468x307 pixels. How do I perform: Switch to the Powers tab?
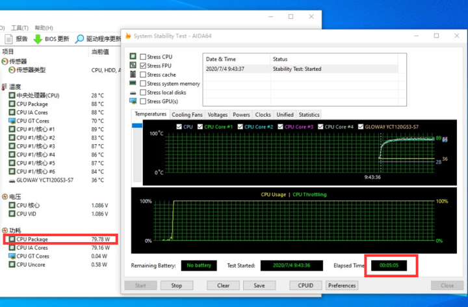click(x=241, y=115)
